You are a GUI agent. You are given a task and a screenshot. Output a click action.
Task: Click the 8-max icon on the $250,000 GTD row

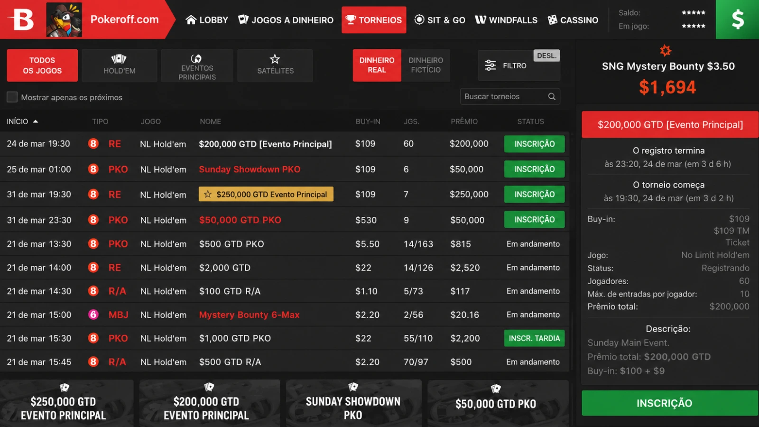[x=93, y=195]
